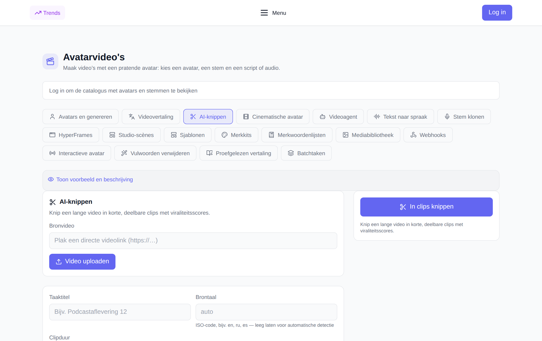This screenshot has width=542, height=341.
Task: Select the Mediabibliotheek tab
Action: (368, 135)
